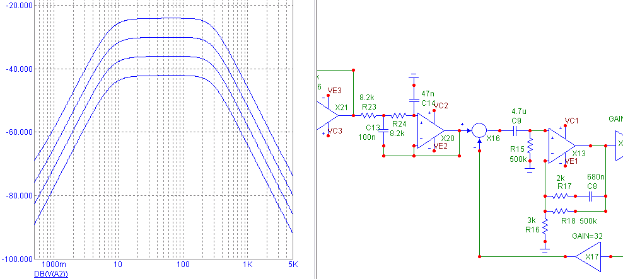Click the ground symbol above C14
This screenshot has width=623, height=279.
414,76
